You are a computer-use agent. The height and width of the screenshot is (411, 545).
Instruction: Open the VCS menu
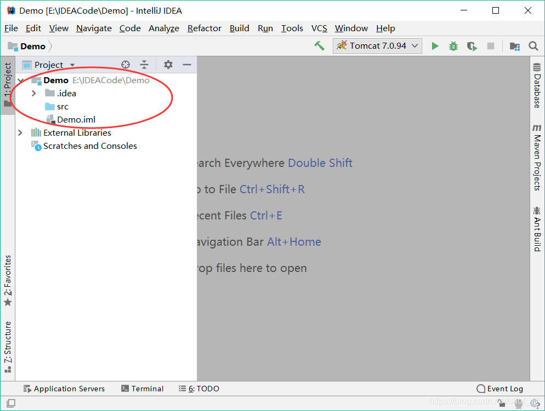(x=319, y=28)
